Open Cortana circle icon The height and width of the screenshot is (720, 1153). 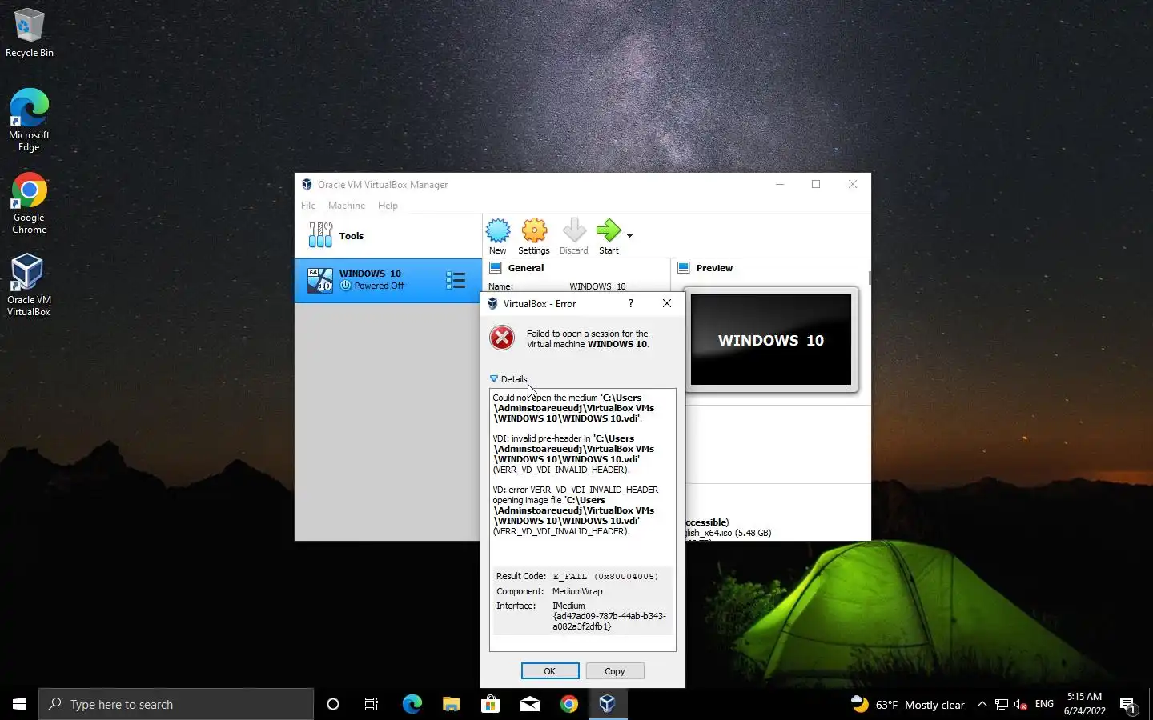[x=333, y=704]
